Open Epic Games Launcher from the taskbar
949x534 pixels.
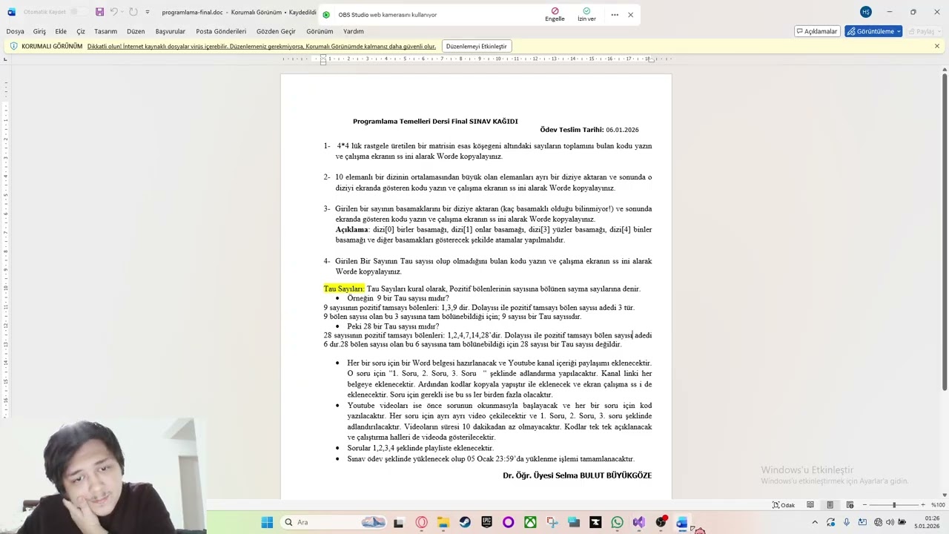pos(486,522)
